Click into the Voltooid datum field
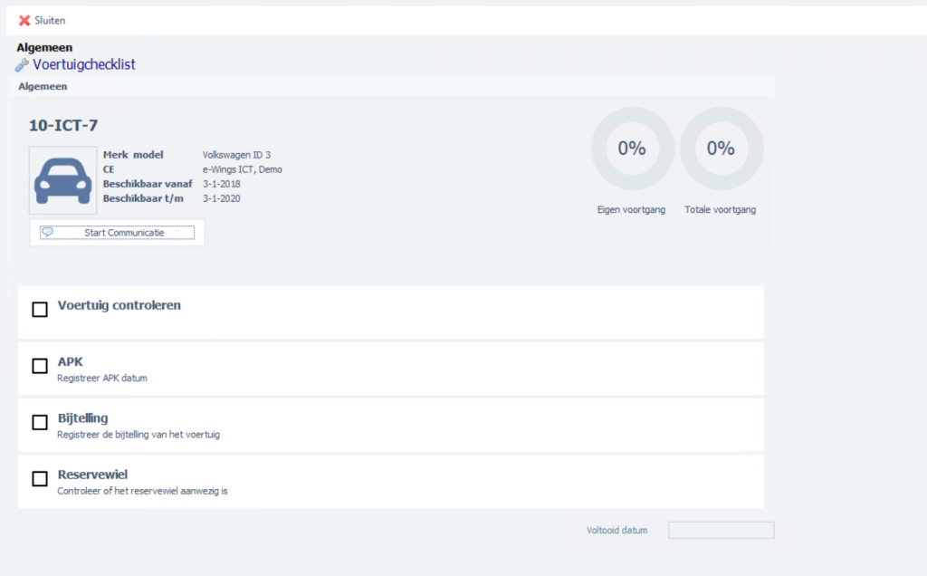This screenshot has height=576, width=927. pos(721,530)
